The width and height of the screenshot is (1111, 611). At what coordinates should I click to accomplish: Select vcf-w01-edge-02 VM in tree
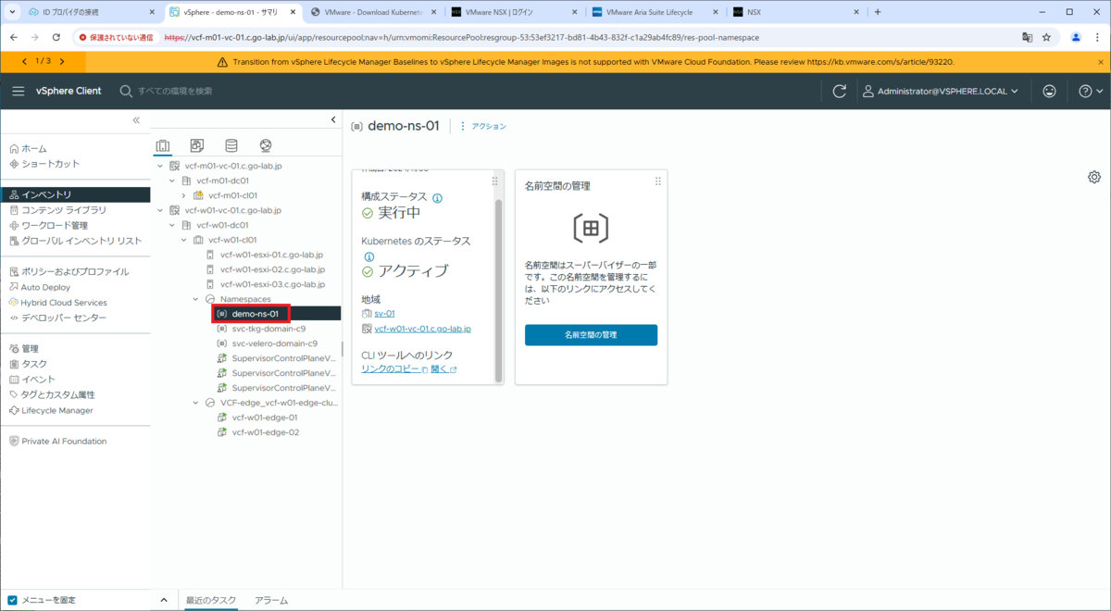(265, 432)
